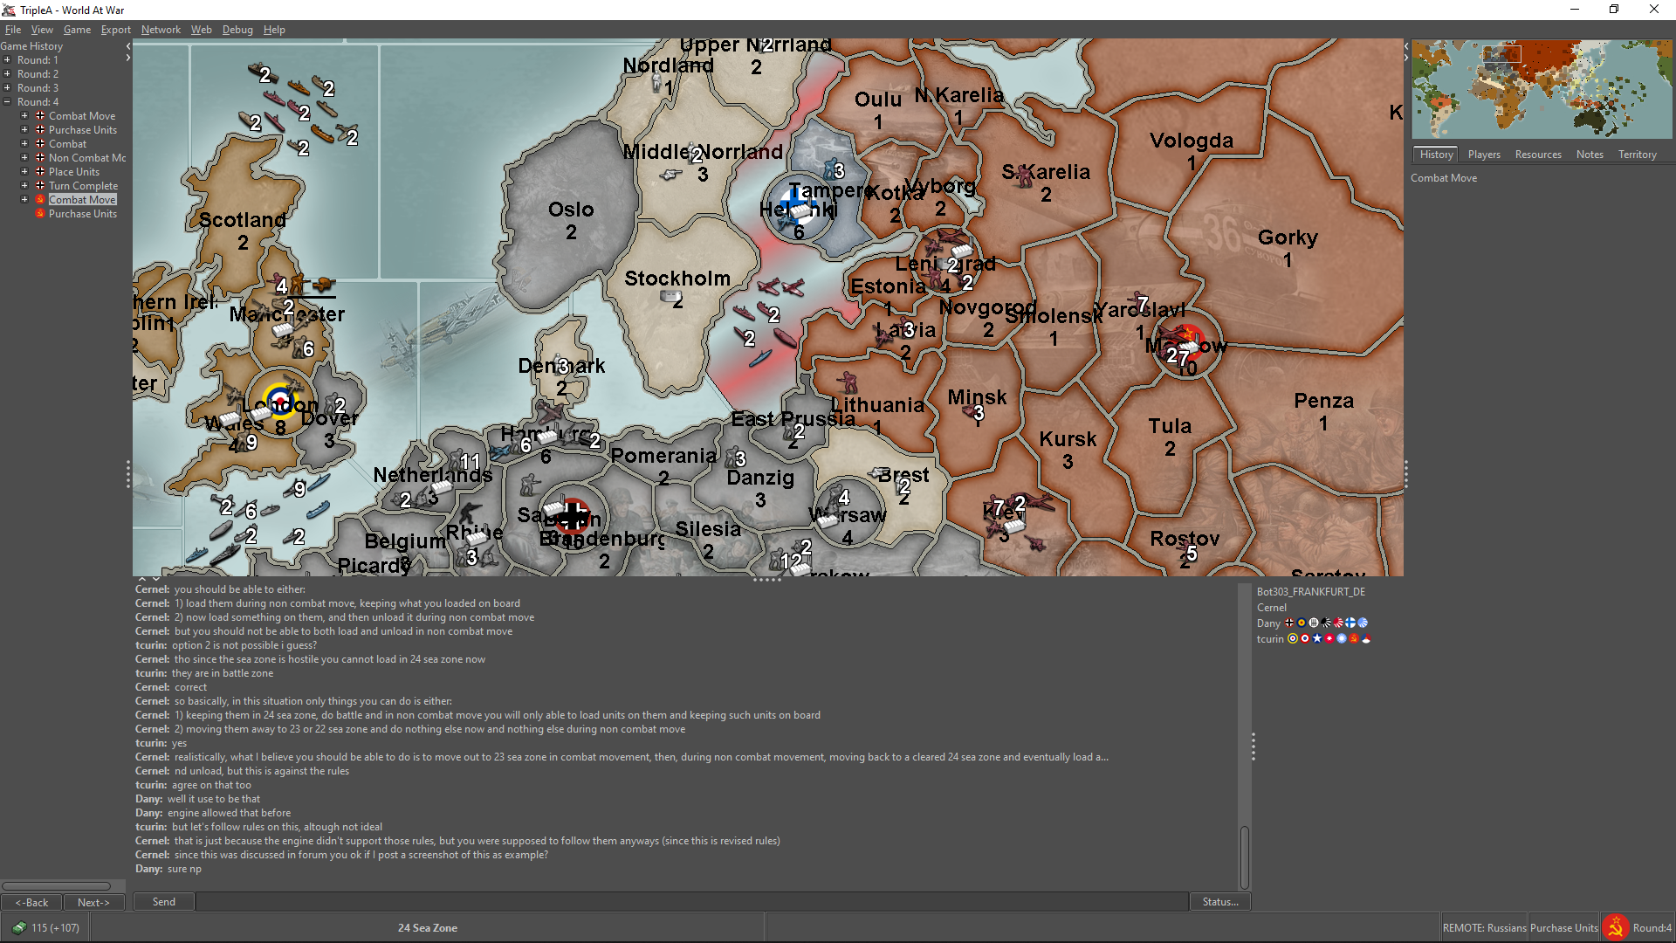Open the Game menu
Viewport: 1676px width, 943px height.
(77, 30)
